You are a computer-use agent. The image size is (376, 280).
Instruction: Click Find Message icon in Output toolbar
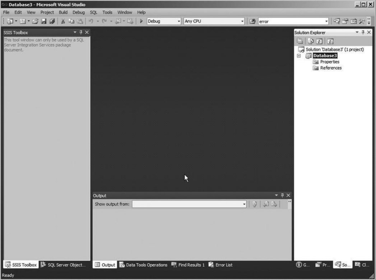point(254,204)
